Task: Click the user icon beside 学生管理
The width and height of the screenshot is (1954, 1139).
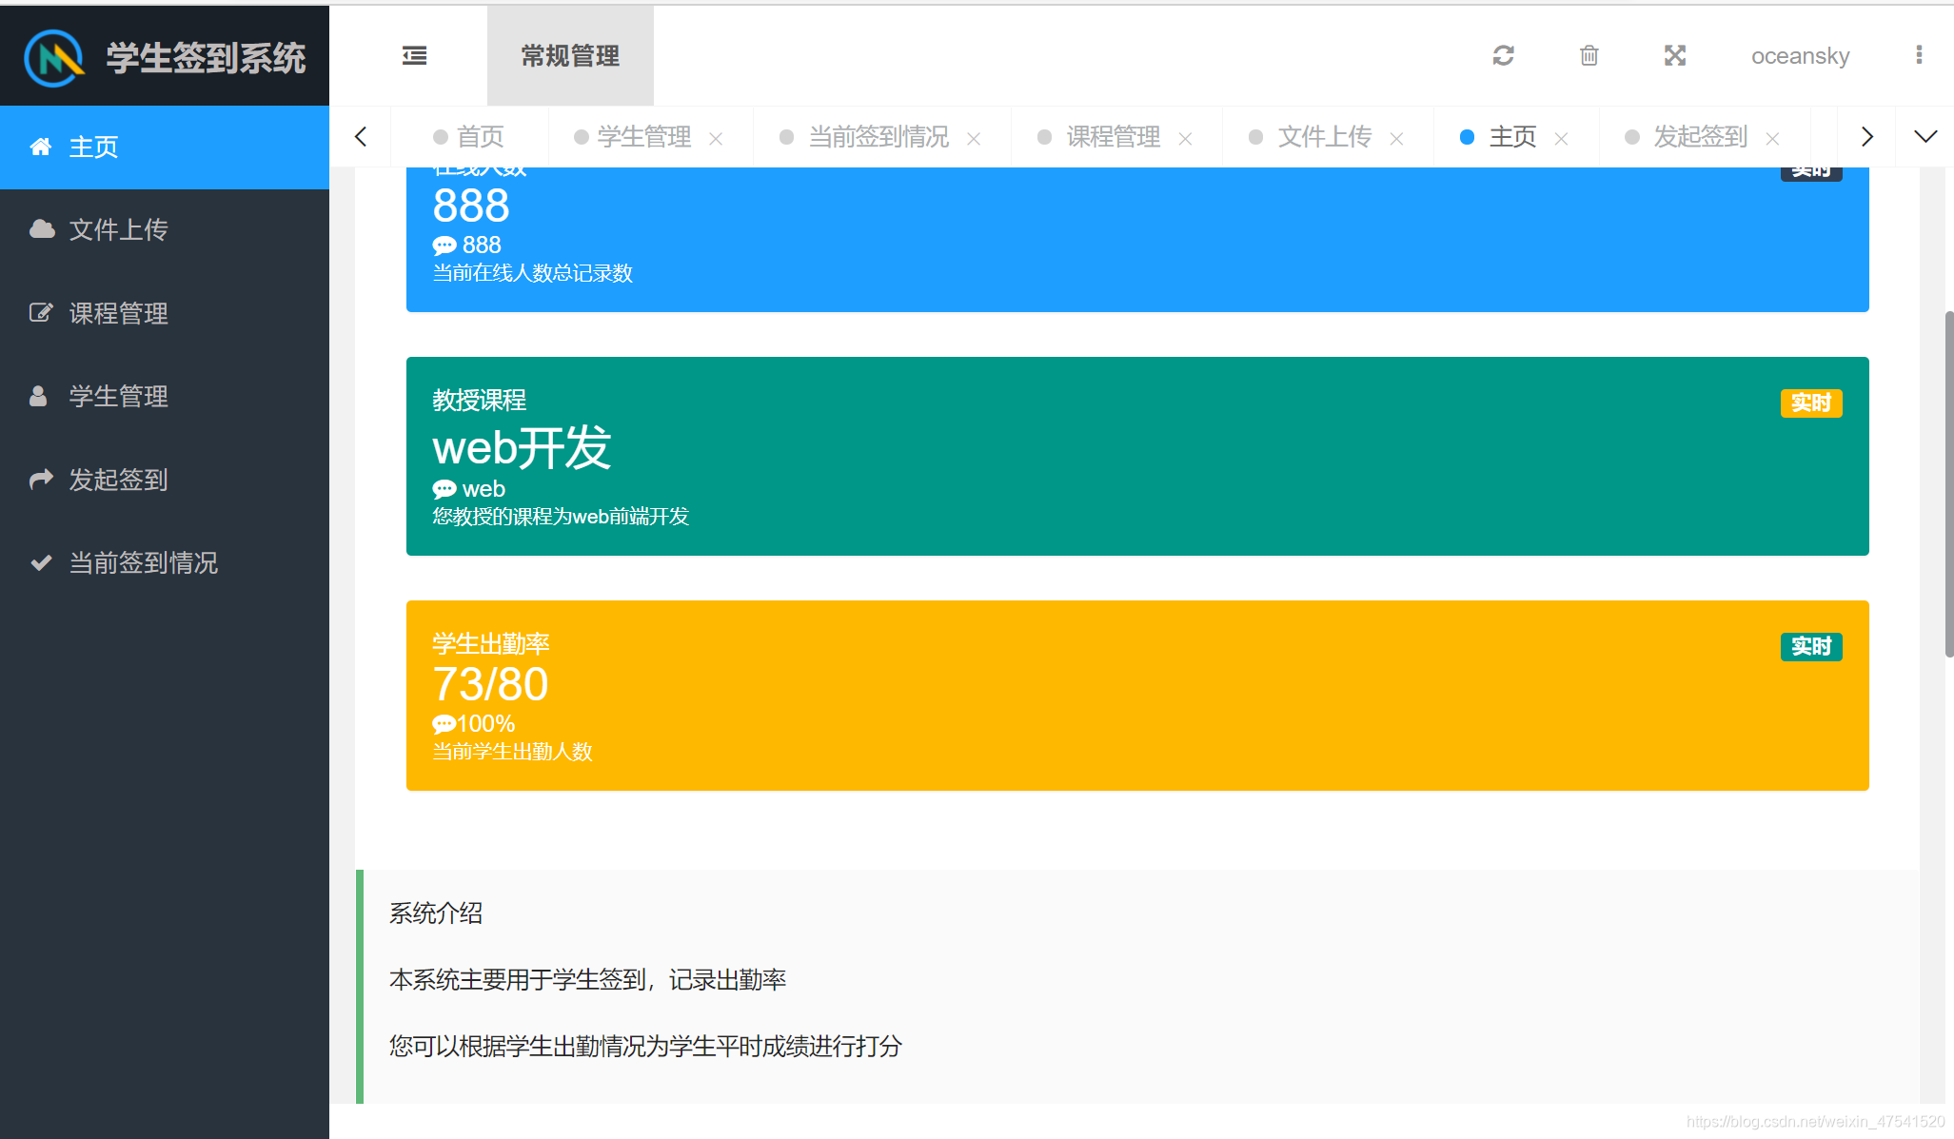Action: click(38, 396)
